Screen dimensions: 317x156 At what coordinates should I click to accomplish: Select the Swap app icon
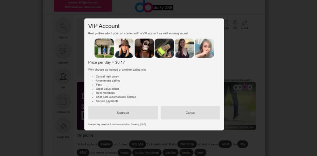click(63, 126)
